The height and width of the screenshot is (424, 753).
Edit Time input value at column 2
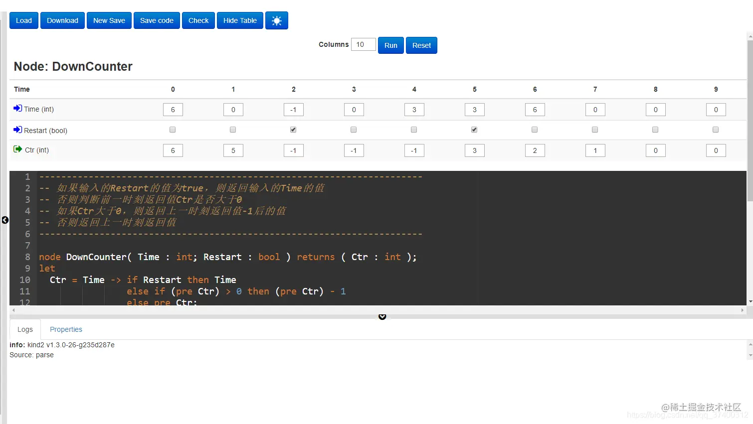(294, 110)
